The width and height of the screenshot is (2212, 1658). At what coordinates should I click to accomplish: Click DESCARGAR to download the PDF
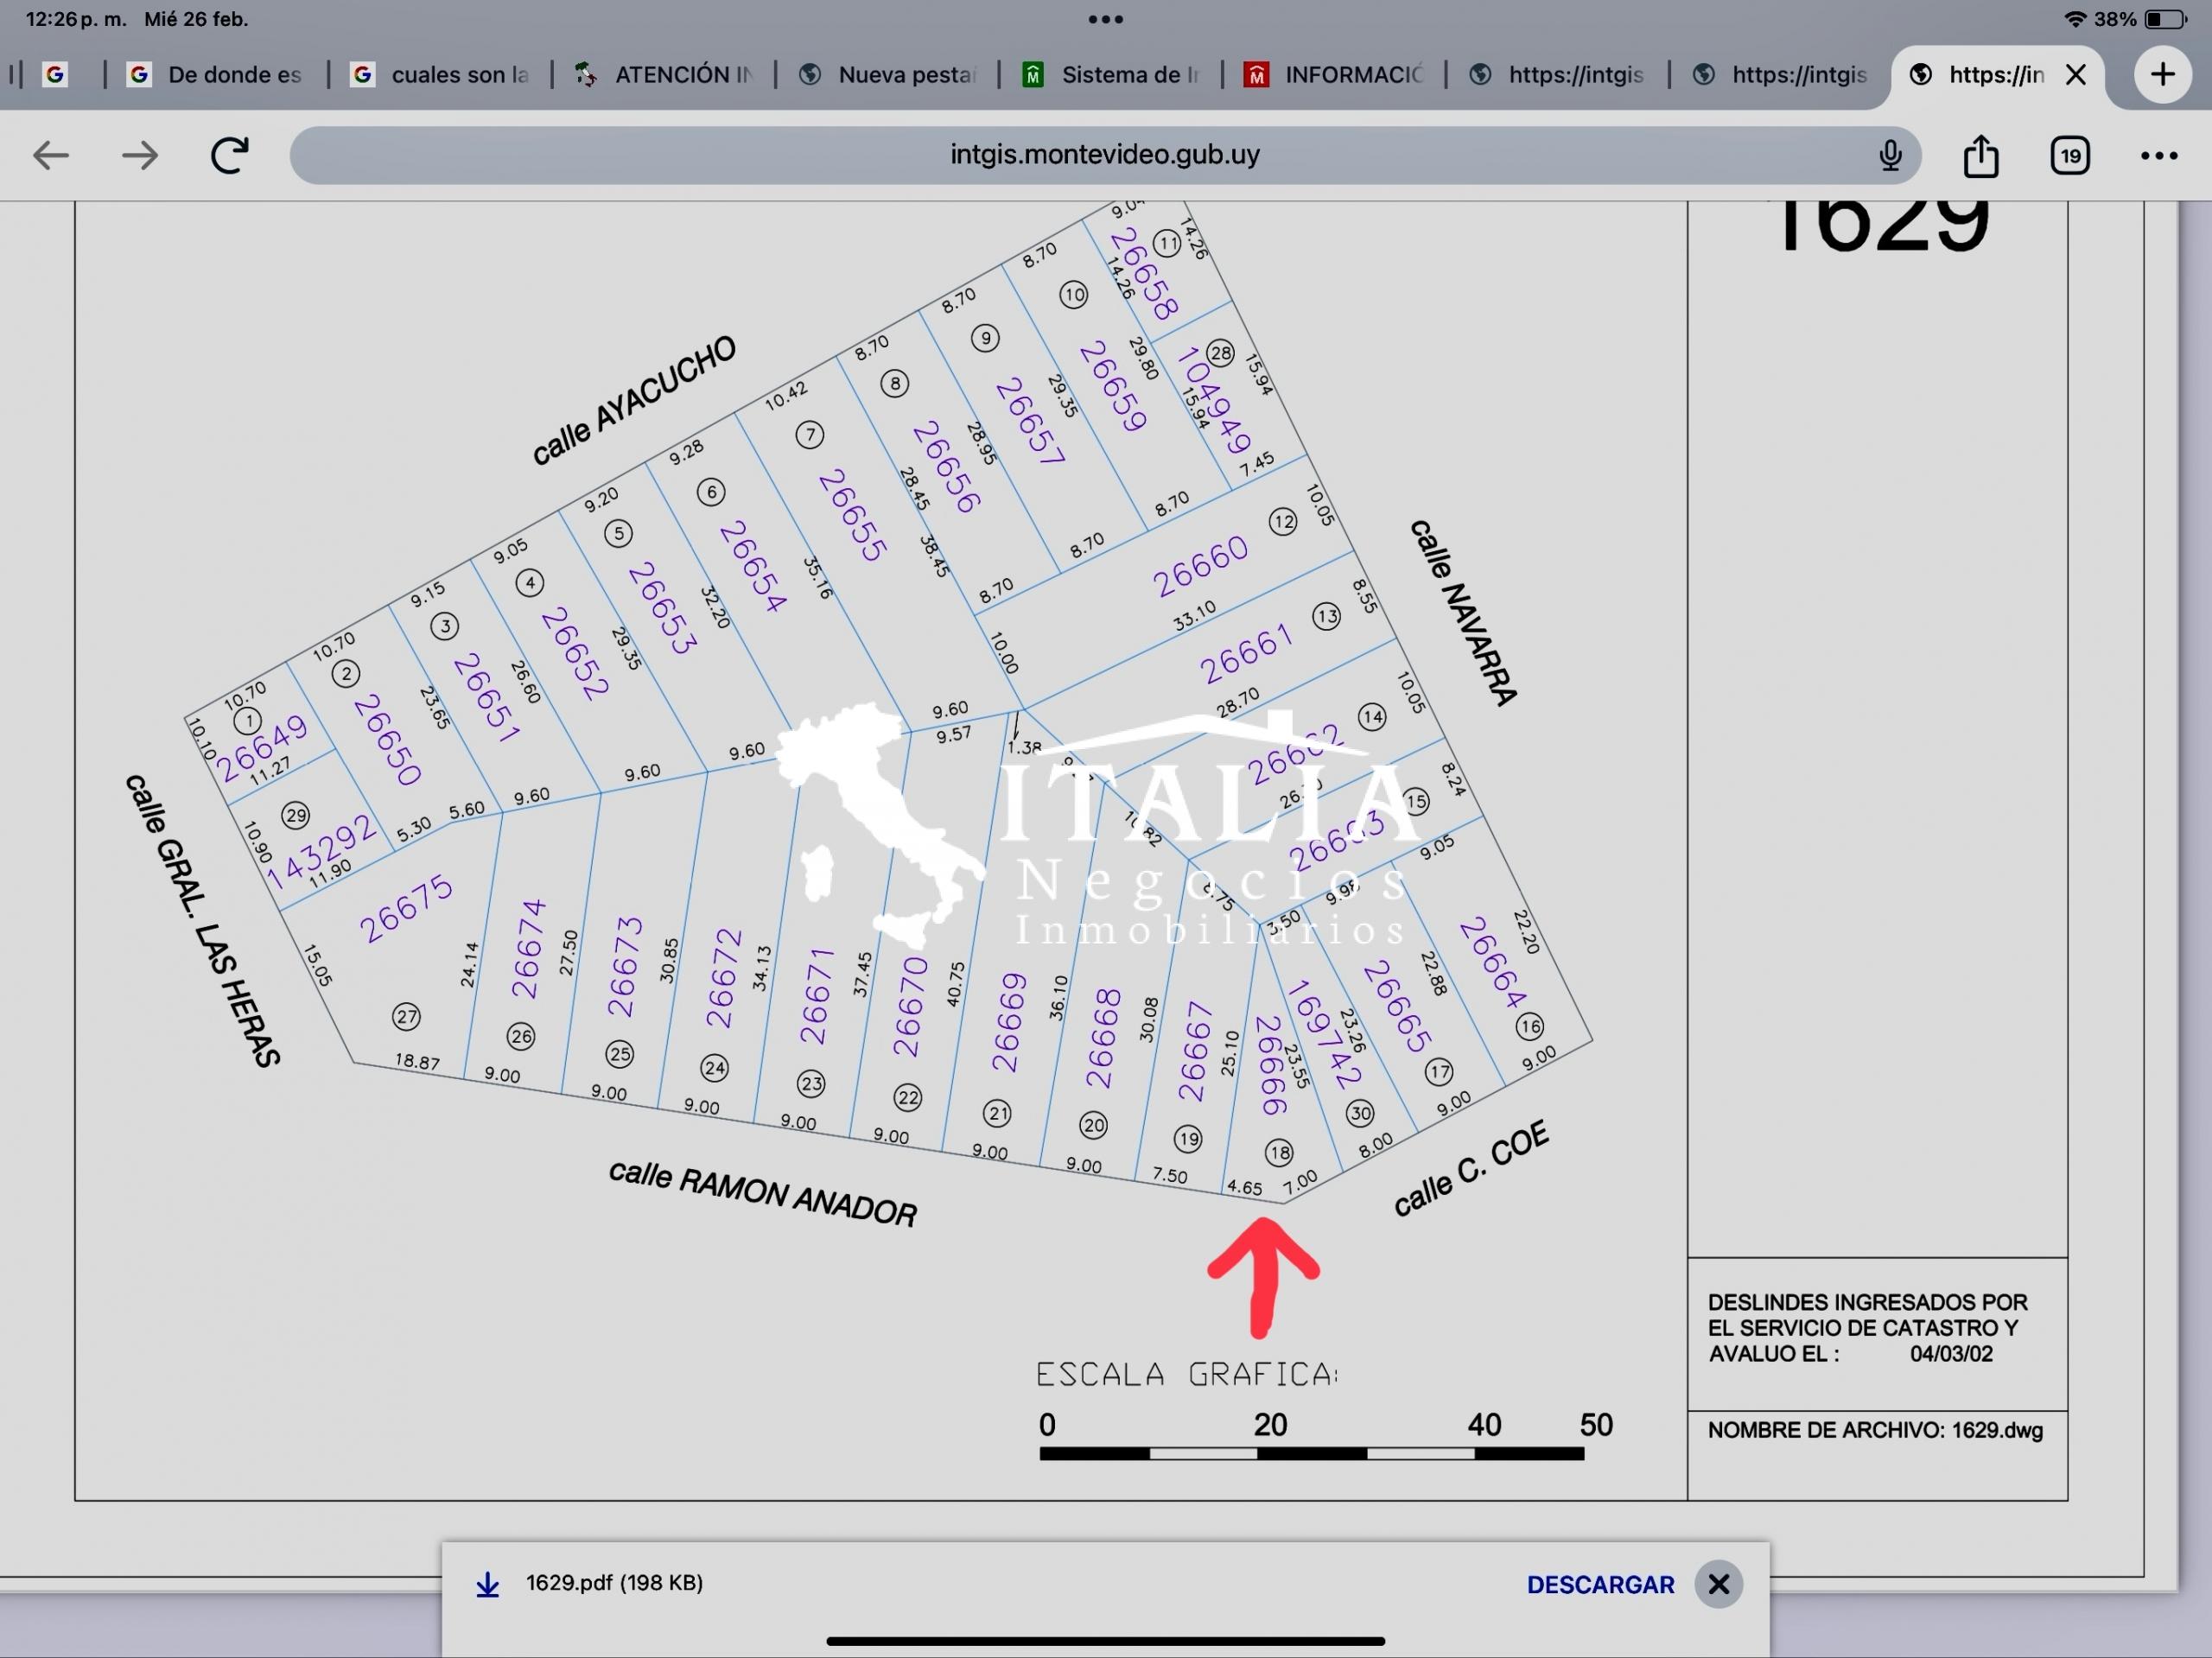(x=1599, y=1584)
